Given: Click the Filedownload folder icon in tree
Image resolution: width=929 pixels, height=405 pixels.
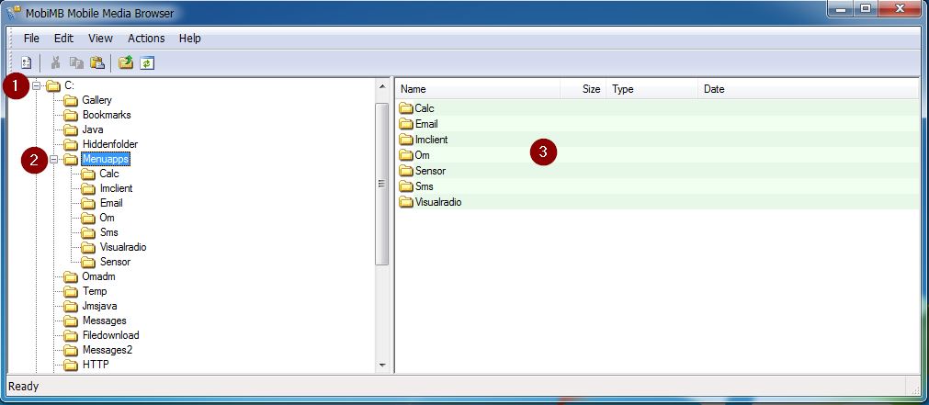Looking at the screenshot, I should coord(71,335).
